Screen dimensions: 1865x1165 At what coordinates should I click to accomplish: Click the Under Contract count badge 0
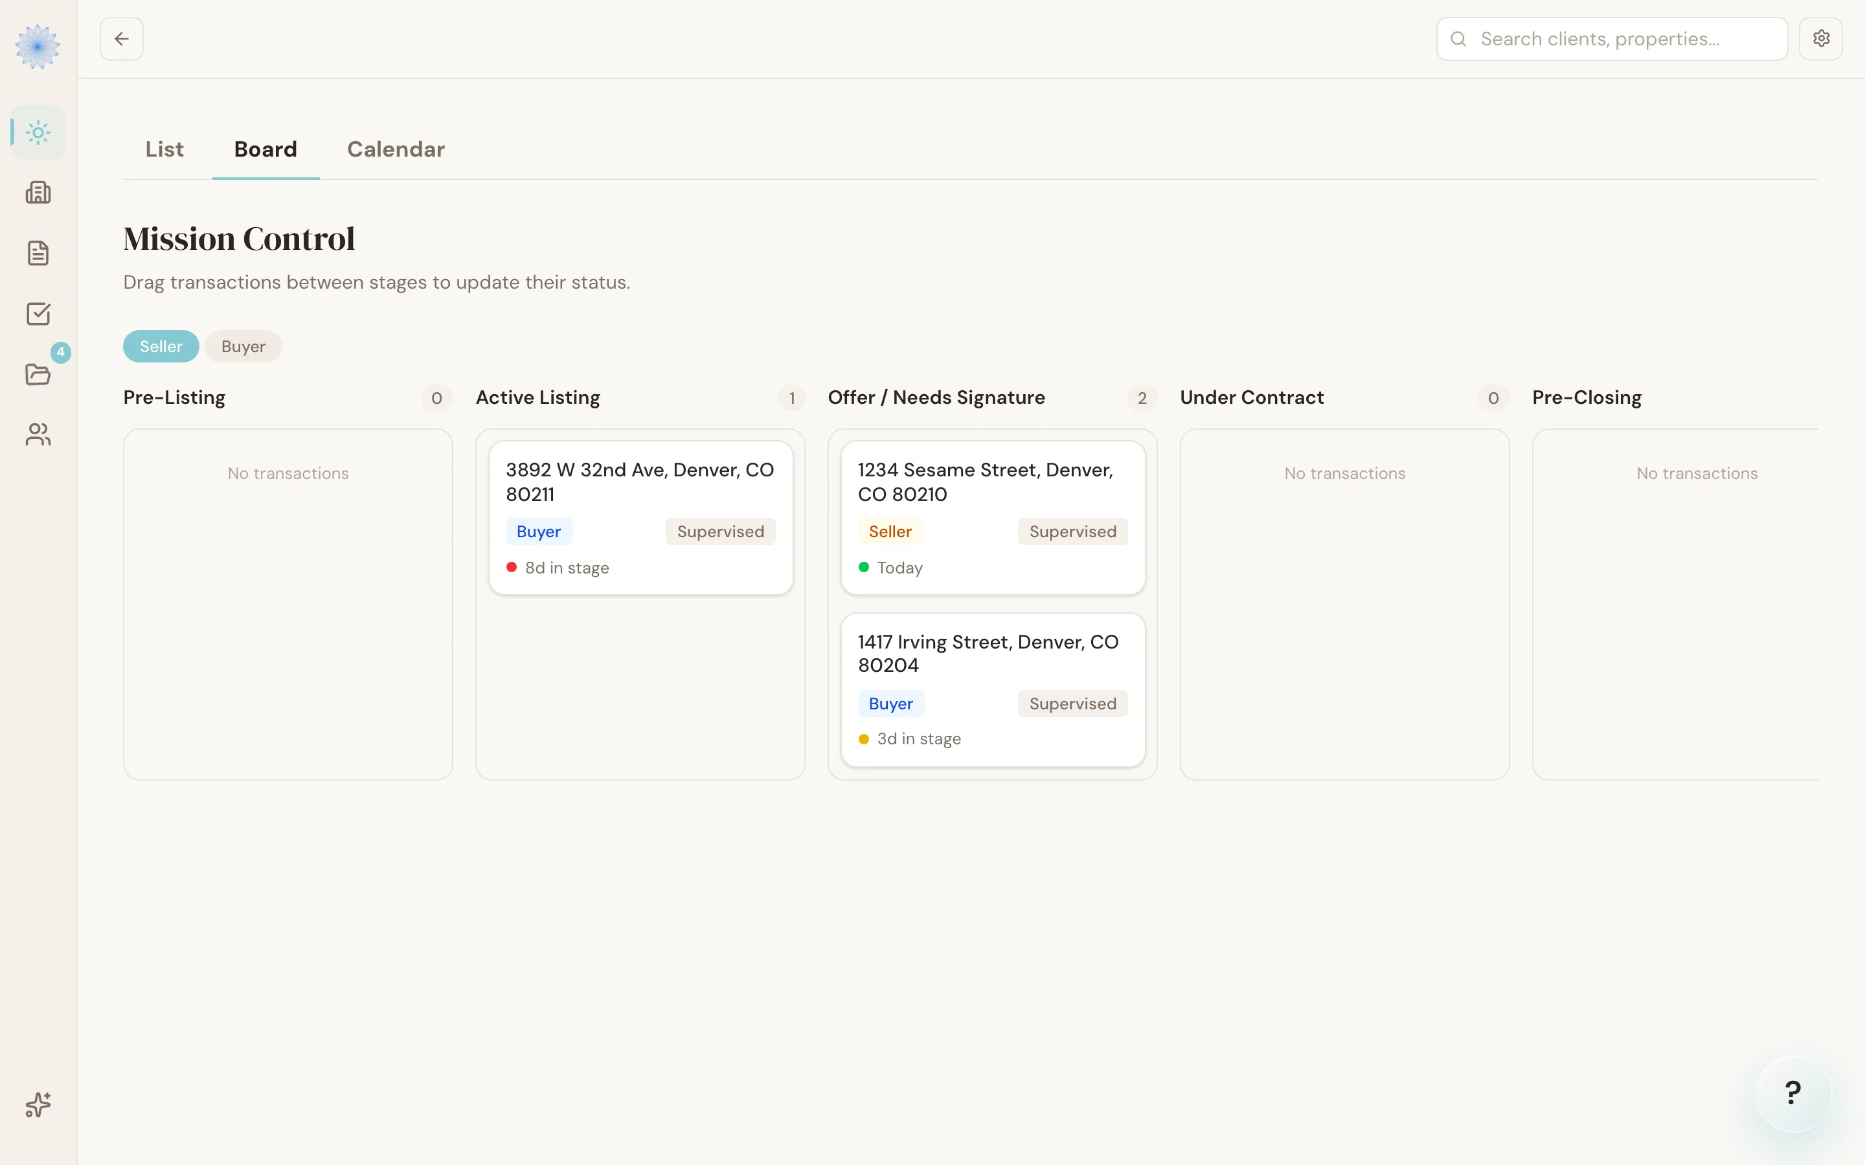coord(1493,398)
